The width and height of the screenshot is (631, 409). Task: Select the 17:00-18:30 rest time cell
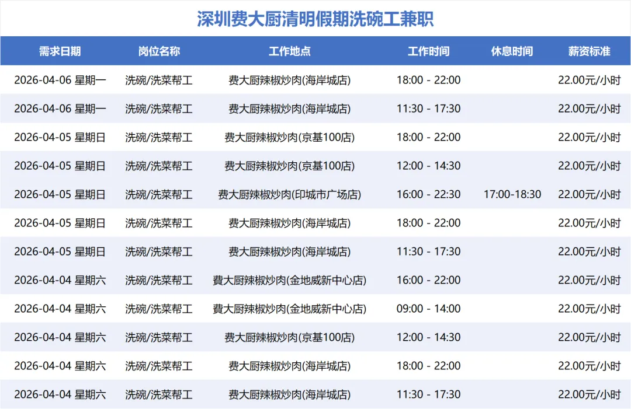(x=512, y=194)
